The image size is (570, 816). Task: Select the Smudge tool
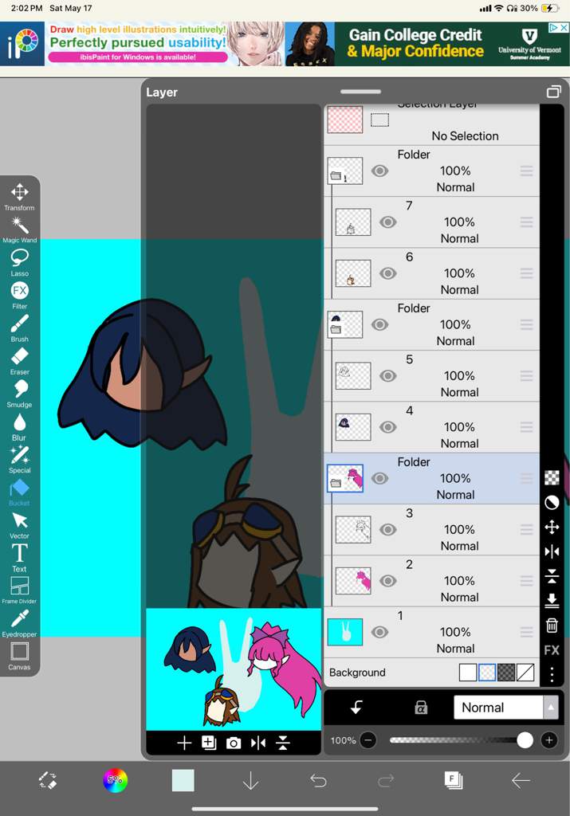(x=19, y=394)
